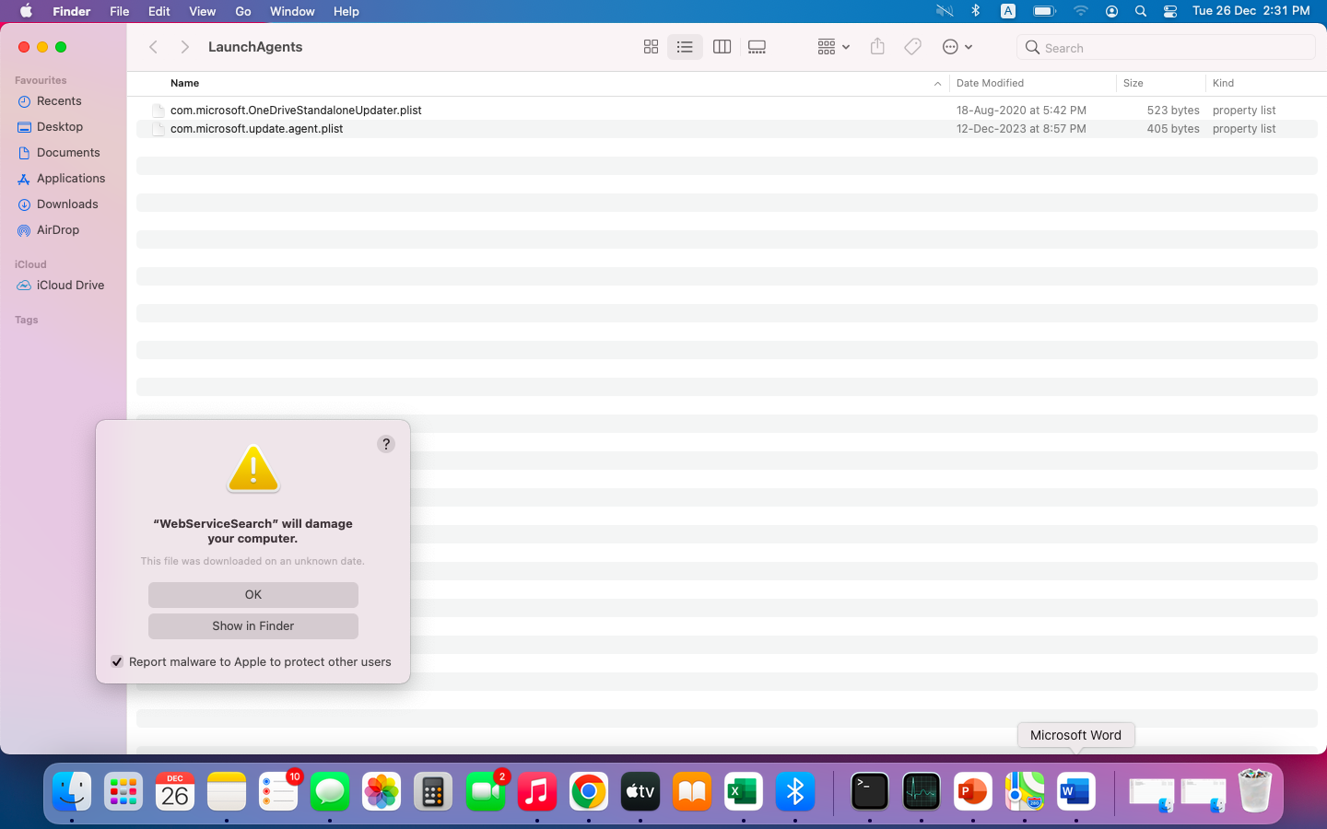This screenshot has width=1327, height=829.
Task: Open Activity Monitor from the Dock
Action: click(921, 790)
